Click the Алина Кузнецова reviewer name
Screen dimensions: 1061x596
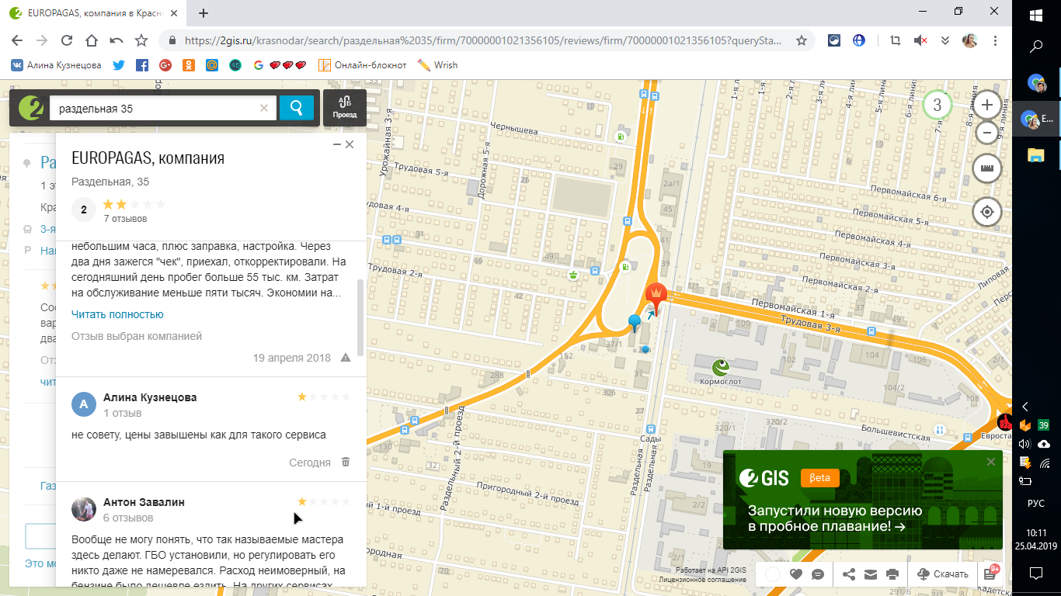tap(150, 397)
